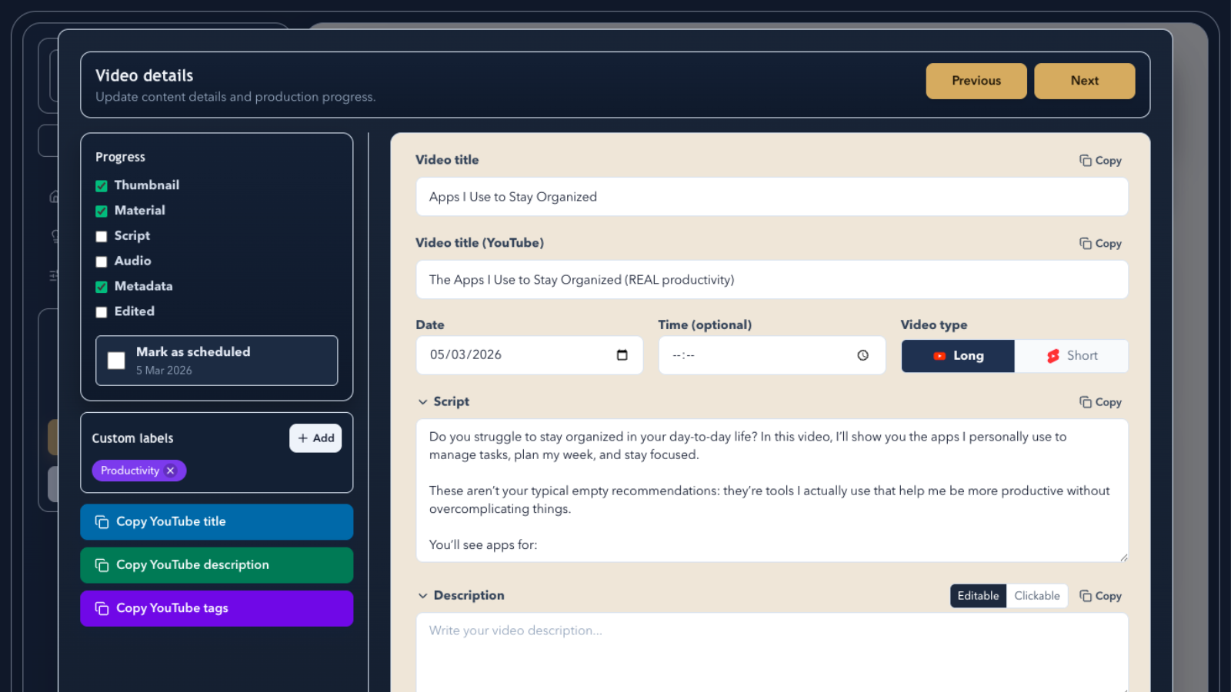This screenshot has width=1231, height=692.
Task: Enable the Mark as scheduled checkbox
Action: pyautogui.click(x=115, y=360)
